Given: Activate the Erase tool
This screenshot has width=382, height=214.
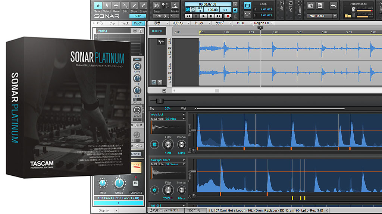Looking at the screenshot, I should tap(143, 6).
